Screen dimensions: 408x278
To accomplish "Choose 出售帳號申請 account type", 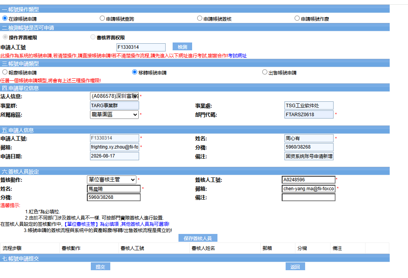I will point(265,72).
